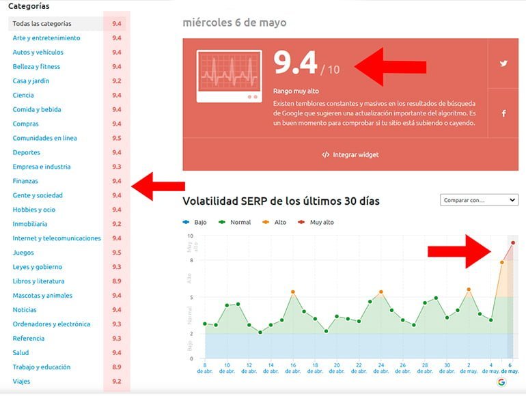This screenshot has width=526, height=396.
Task: Select Todas las categorías item
Action: point(42,24)
